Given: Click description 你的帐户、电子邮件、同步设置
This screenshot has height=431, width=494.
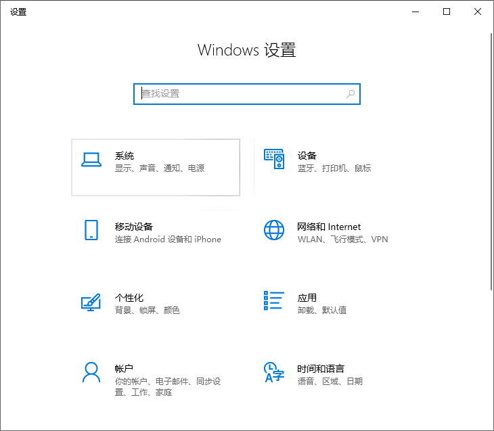Looking at the screenshot, I should point(168,386).
